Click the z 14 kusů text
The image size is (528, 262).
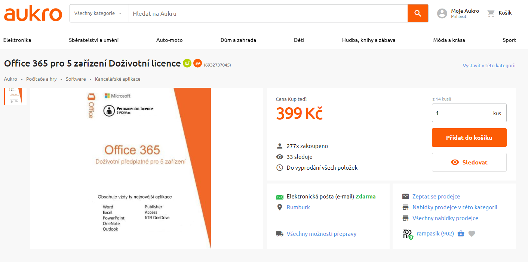coord(442,99)
